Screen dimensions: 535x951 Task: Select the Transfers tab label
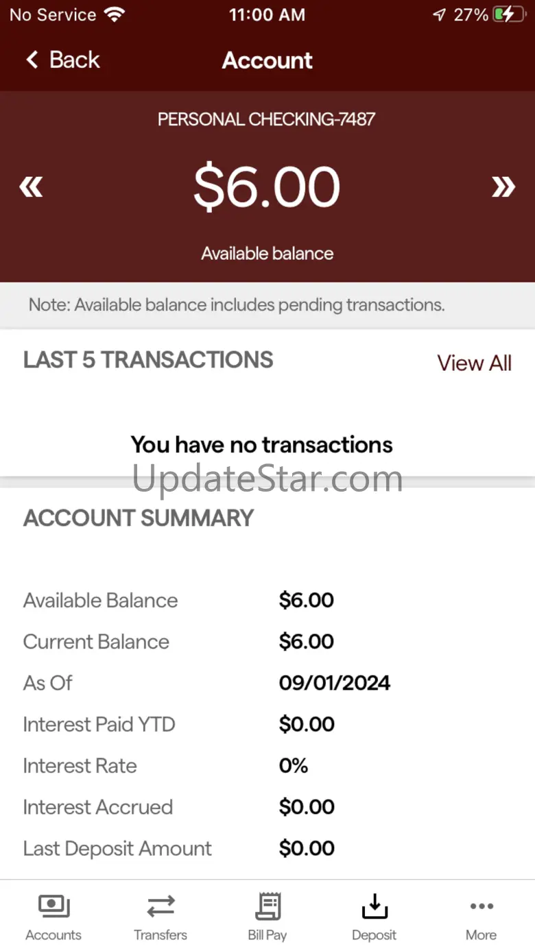click(160, 935)
